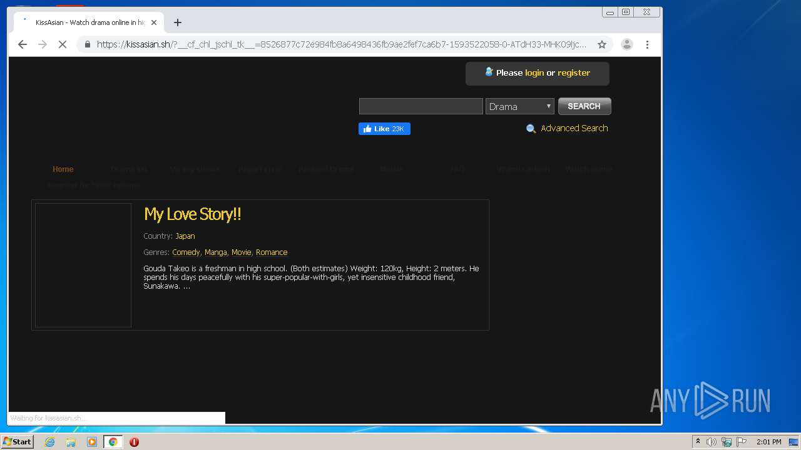Image resolution: width=801 pixels, height=450 pixels.
Task: Bookmark this page with the star
Action: [x=602, y=44]
